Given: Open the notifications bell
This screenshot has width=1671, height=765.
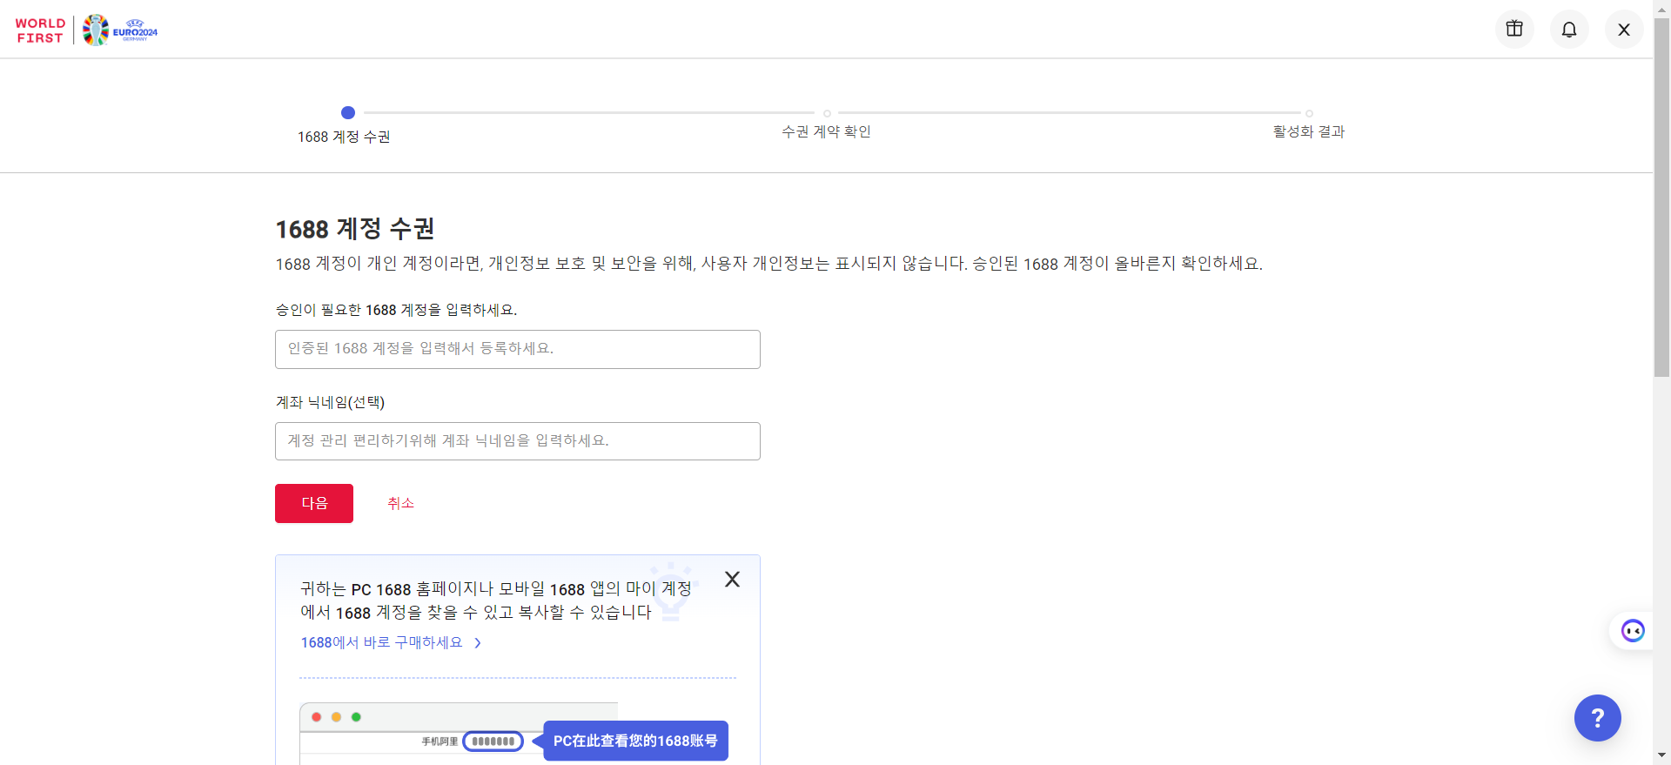Looking at the screenshot, I should 1569,30.
